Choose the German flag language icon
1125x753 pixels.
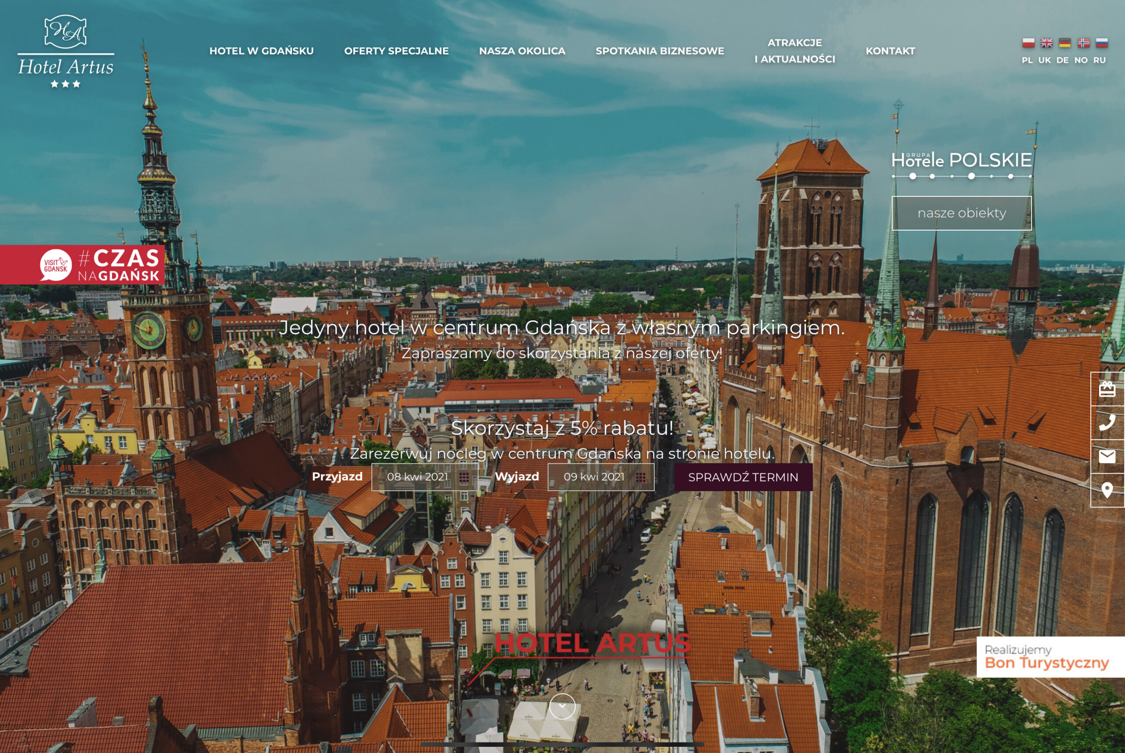1064,43
